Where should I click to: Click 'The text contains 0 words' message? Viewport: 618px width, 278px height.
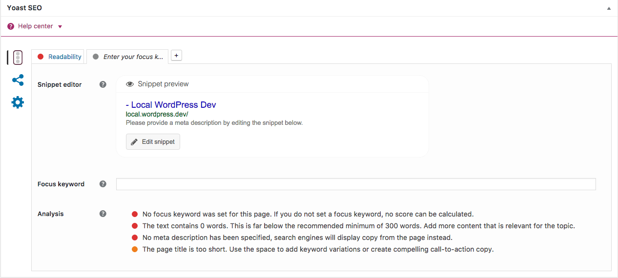pyautogui.click(x=359, y=226)
